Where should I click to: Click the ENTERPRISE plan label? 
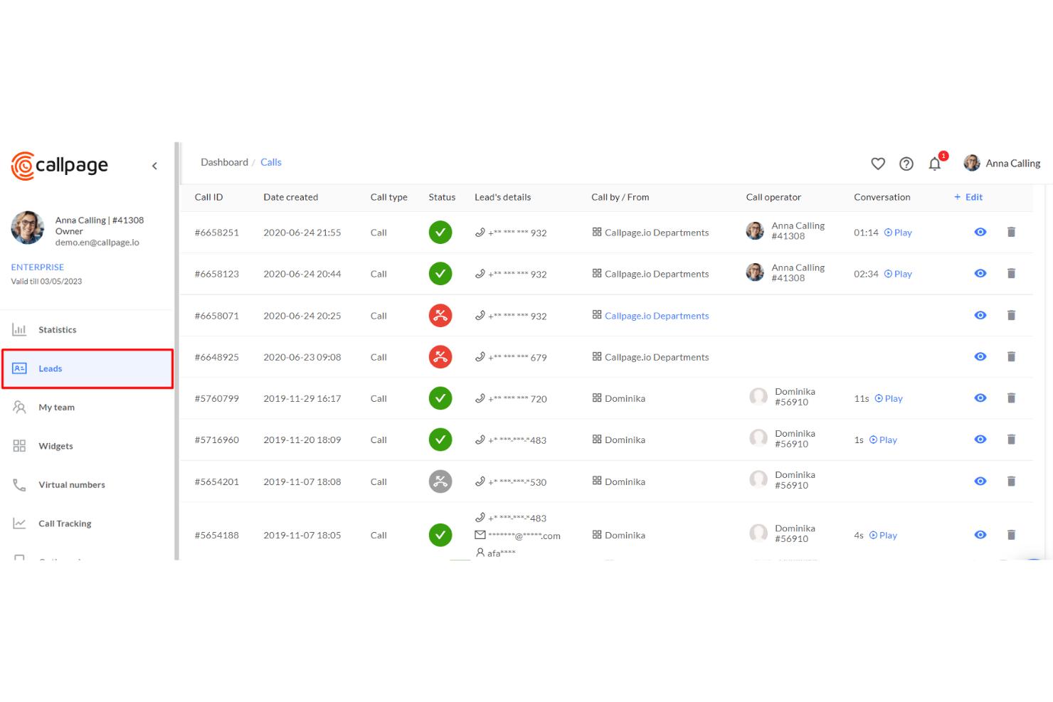click(38, 267)
